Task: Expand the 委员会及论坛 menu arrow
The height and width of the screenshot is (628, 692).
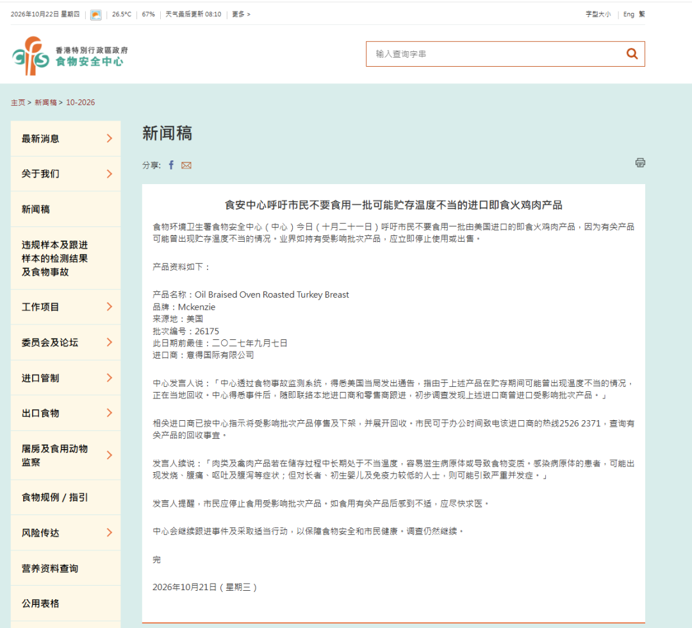Action: 110,342
